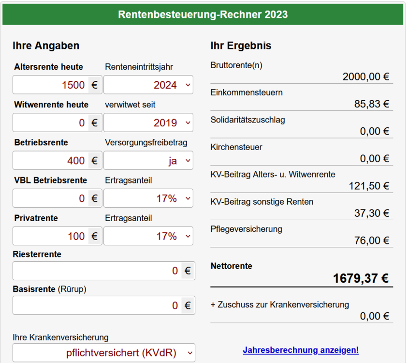Click the Zuschuss zur Krankenversicherung label
The height and width of the screenshot is (363, 407).
(x=280, y=304)
